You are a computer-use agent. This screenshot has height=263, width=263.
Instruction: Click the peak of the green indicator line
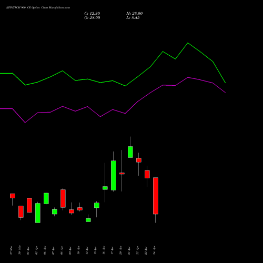[x=188, y=43]
